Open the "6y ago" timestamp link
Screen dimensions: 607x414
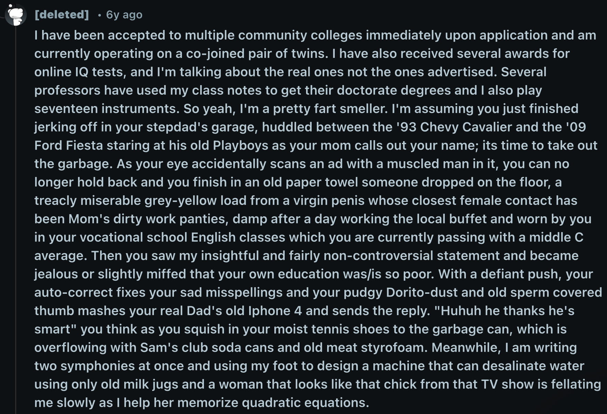point(124,15)
